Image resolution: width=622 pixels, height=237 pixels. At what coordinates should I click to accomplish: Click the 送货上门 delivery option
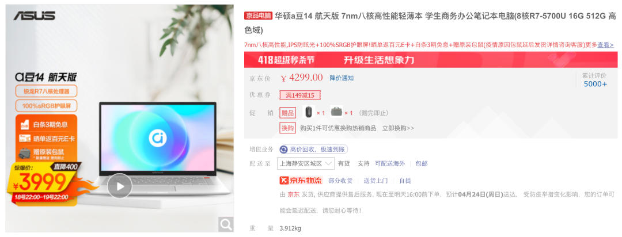(x=376, y=181)
